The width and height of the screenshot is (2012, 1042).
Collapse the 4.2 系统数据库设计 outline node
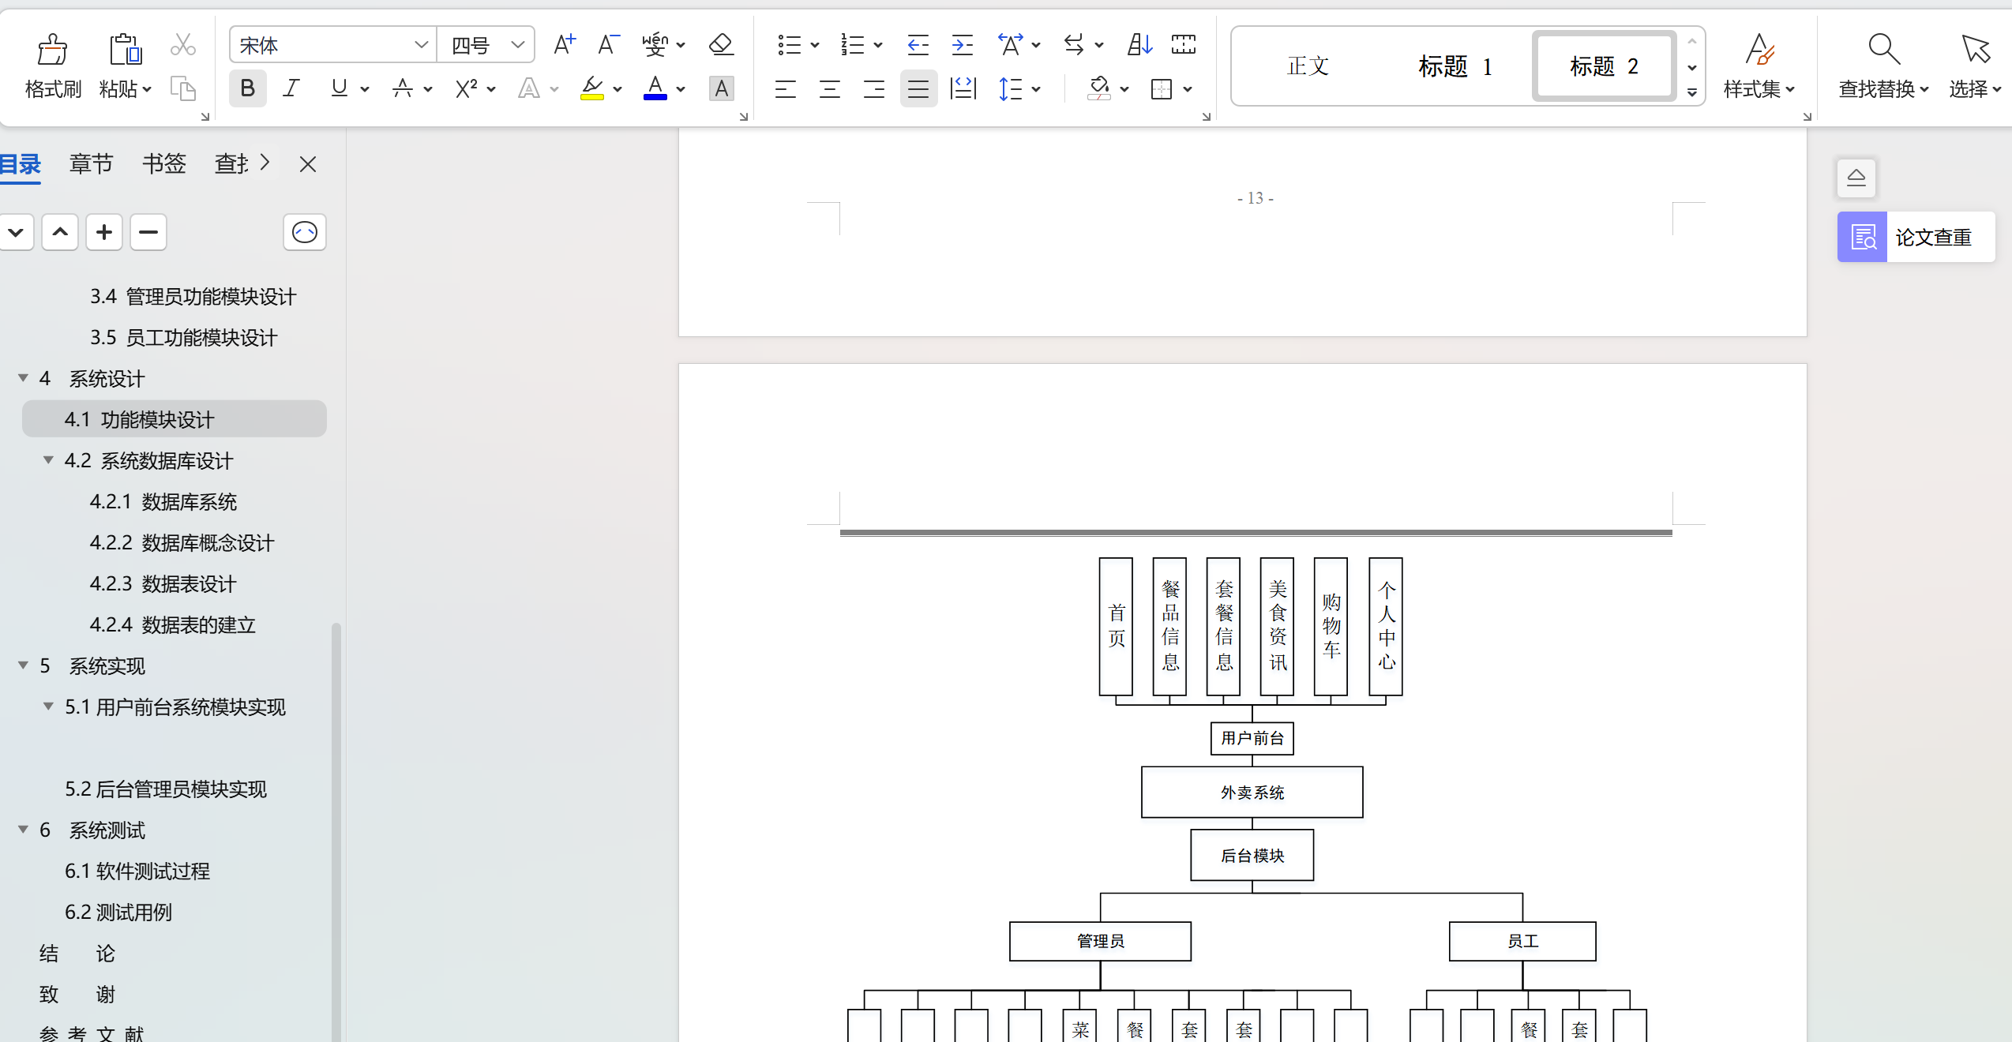pos(48,460)
